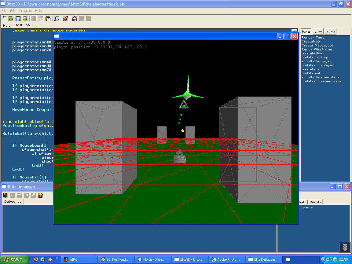The image size is (352, 264).
Task: Click the down-arrows icon at Debugger bottom right
Action: [345, 248]
